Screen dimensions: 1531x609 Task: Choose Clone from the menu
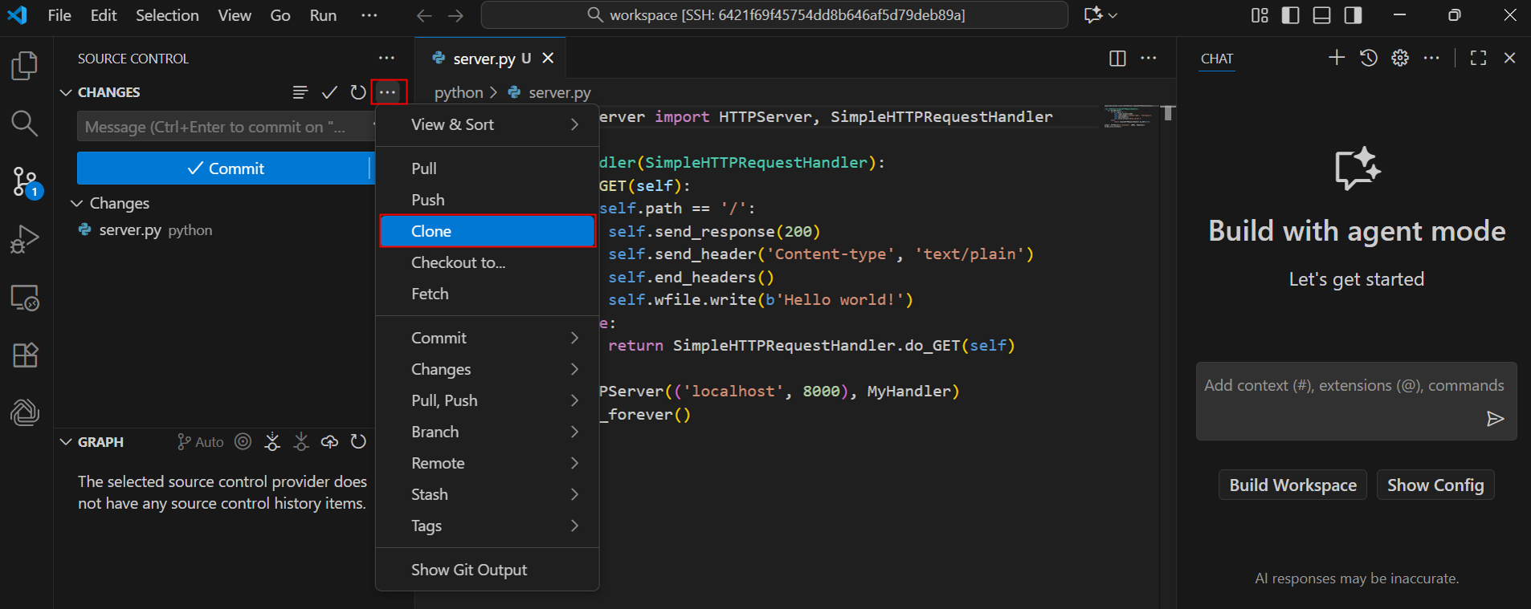click(488, 231)
